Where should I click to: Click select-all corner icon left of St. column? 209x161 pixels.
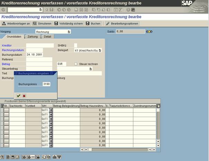[2, 106]
